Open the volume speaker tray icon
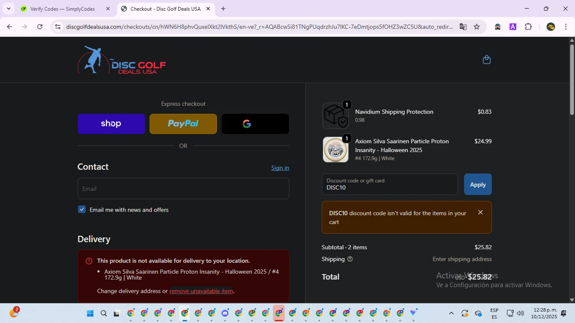 click(x=521, y=313)
